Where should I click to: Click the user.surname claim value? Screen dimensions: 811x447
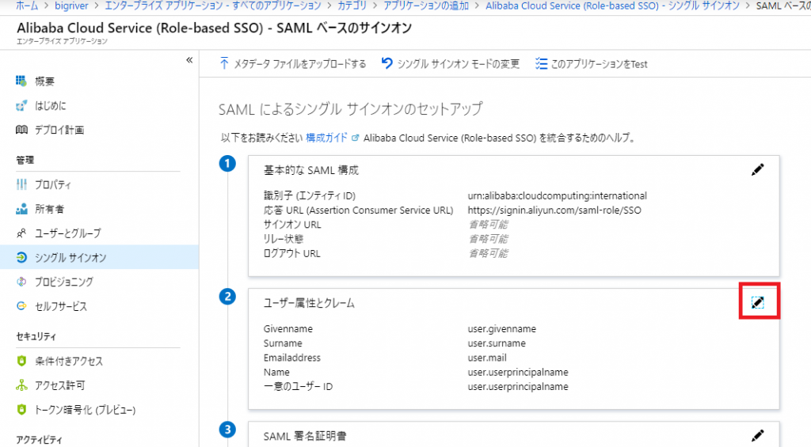click(497, 343)
